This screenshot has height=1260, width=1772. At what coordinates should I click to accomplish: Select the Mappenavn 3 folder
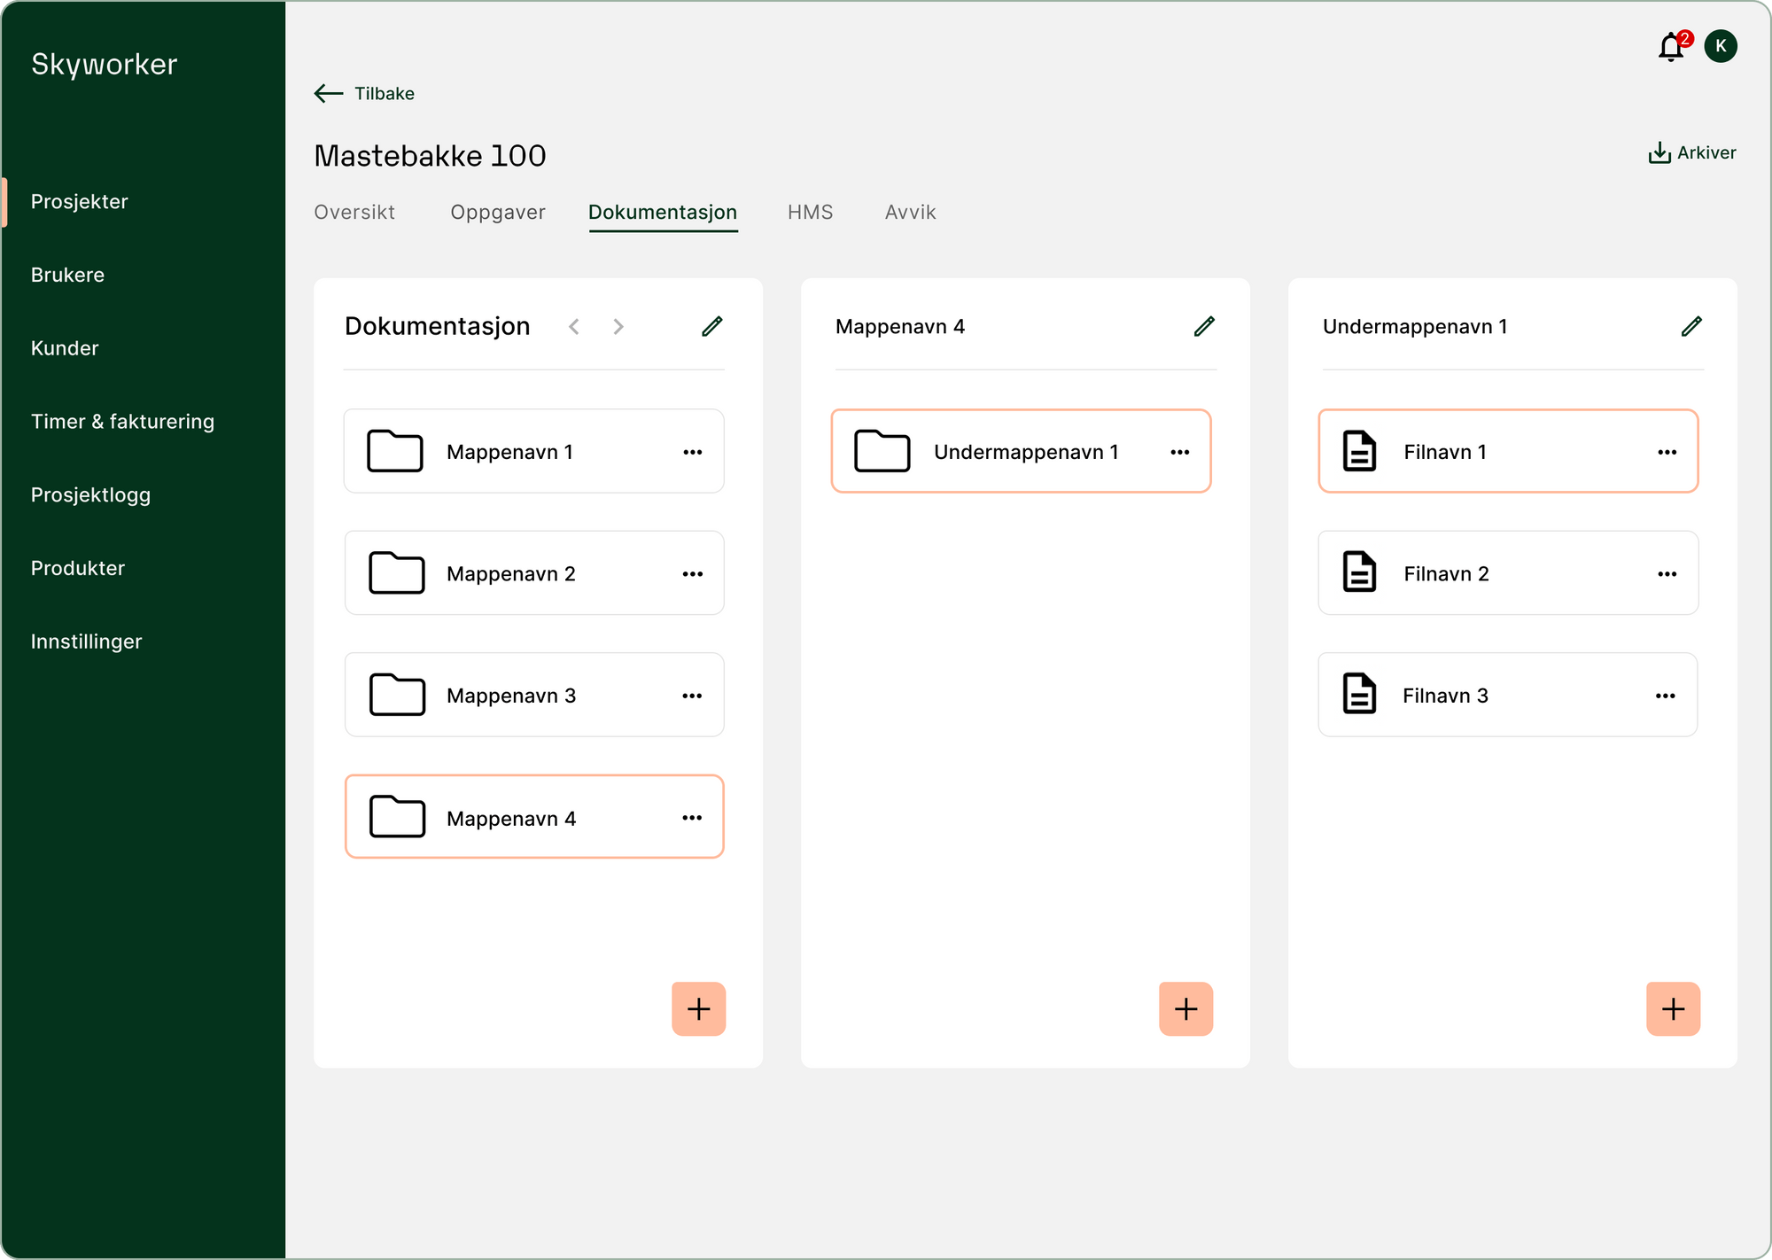pos(511,696)
